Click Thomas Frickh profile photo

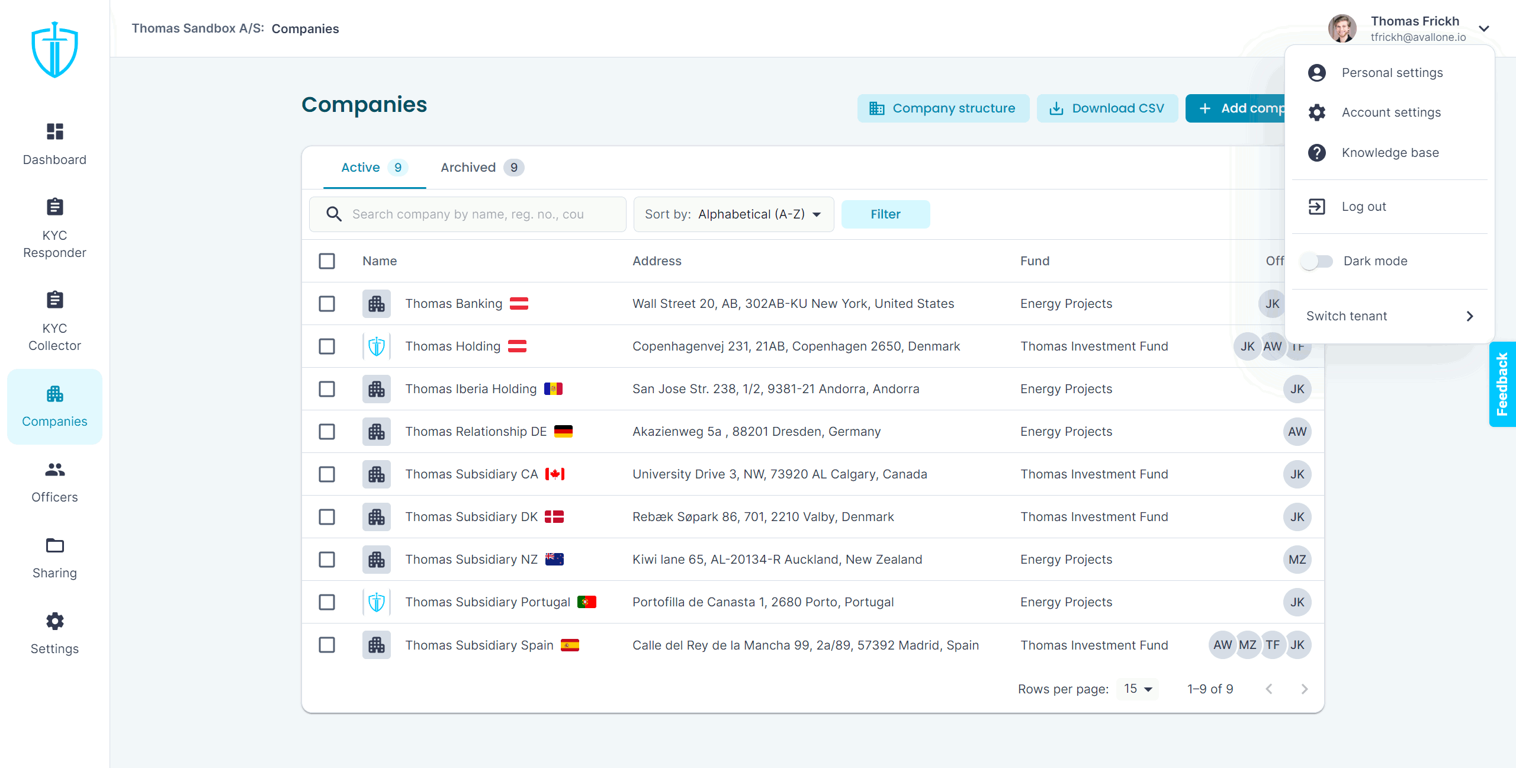(1342, 28)
